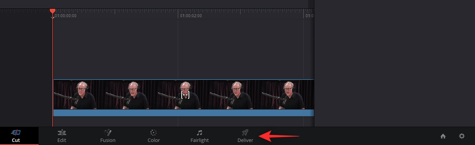This screenshot has width=475, height=145.
Task: Switch to the Fusion page
Action: [108, 136]
